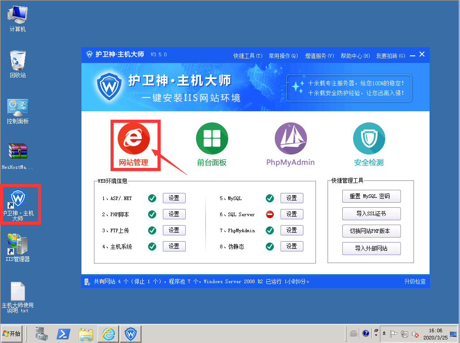460x343 pixels.
Task: Click the Internet Explorer taskbar icon
Action: click(x=108, y=334)
